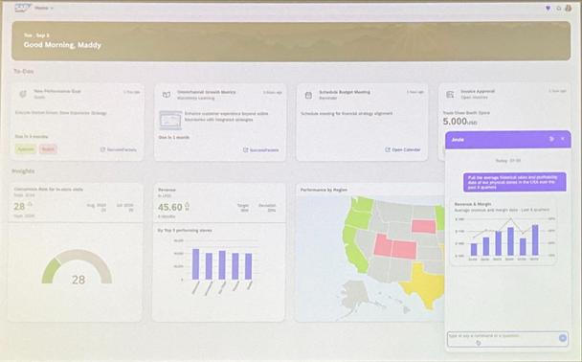Expand the Joule panel using header icon
The height and width of the screenshot is (362, 582).
click(x=551, y=139)
